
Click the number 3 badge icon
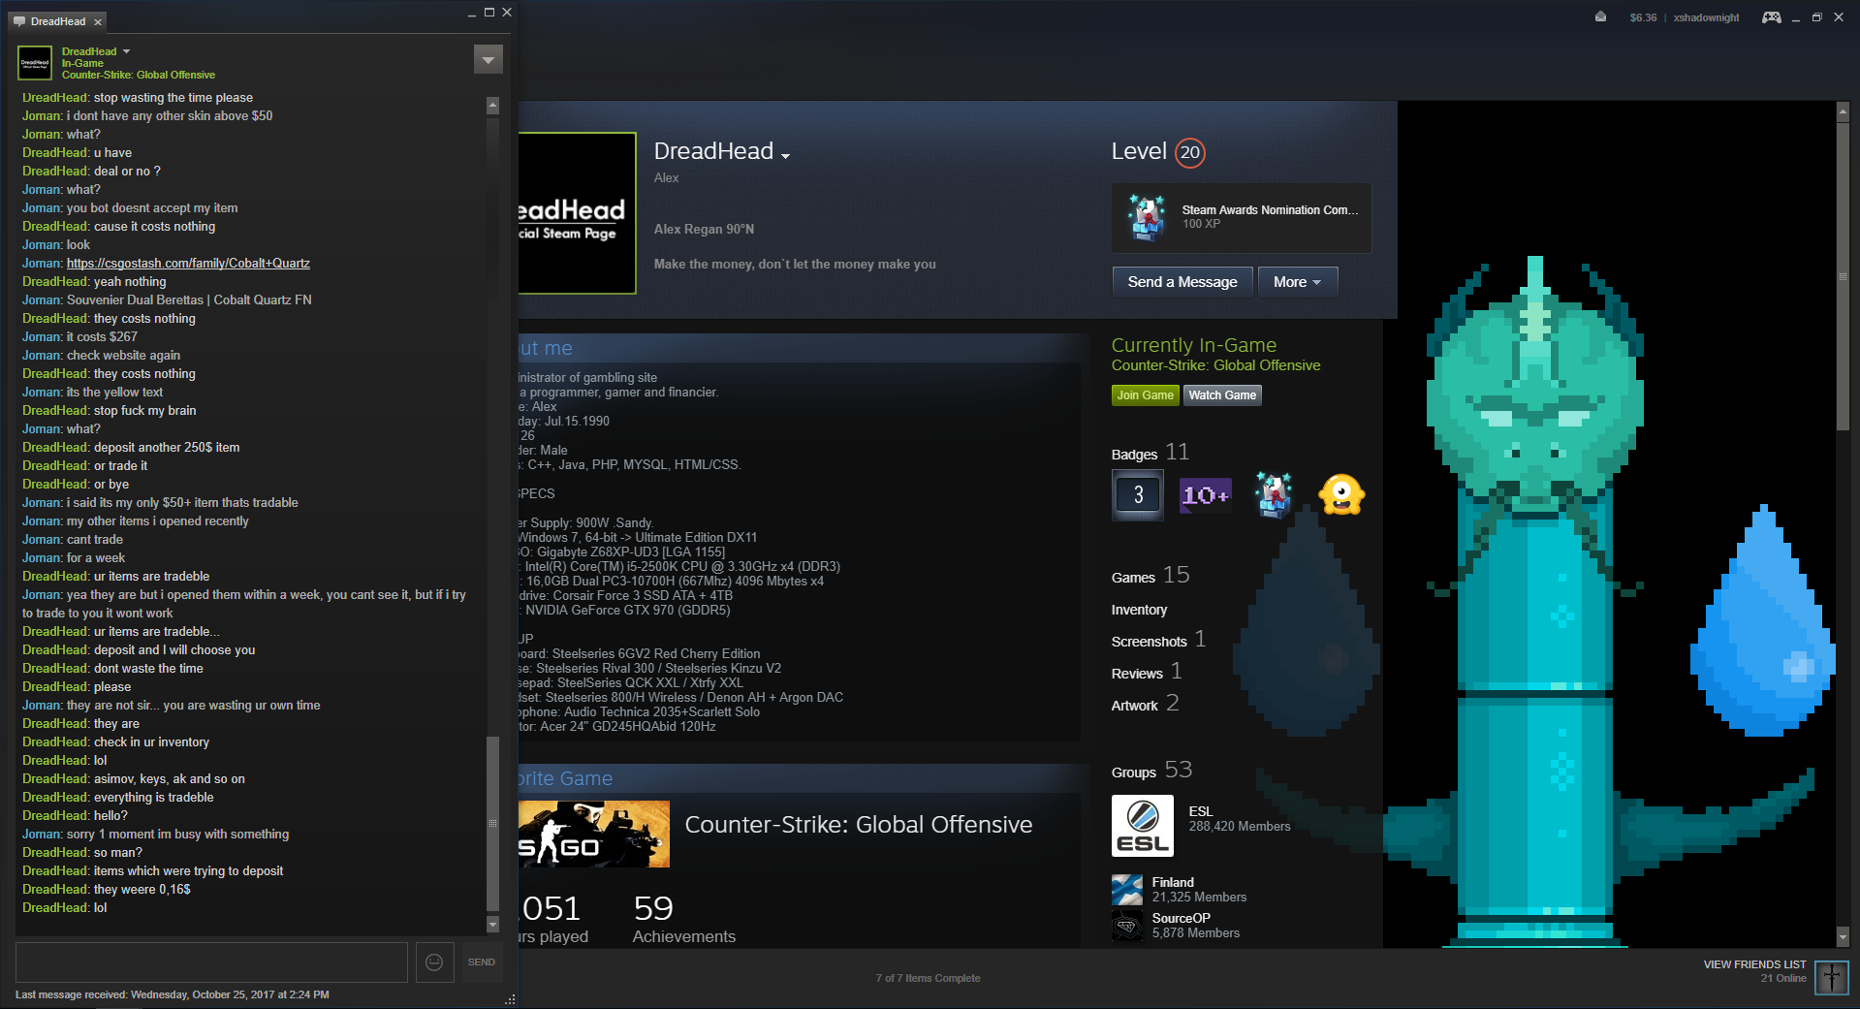pyautogui.click(x=1138, y=495)
